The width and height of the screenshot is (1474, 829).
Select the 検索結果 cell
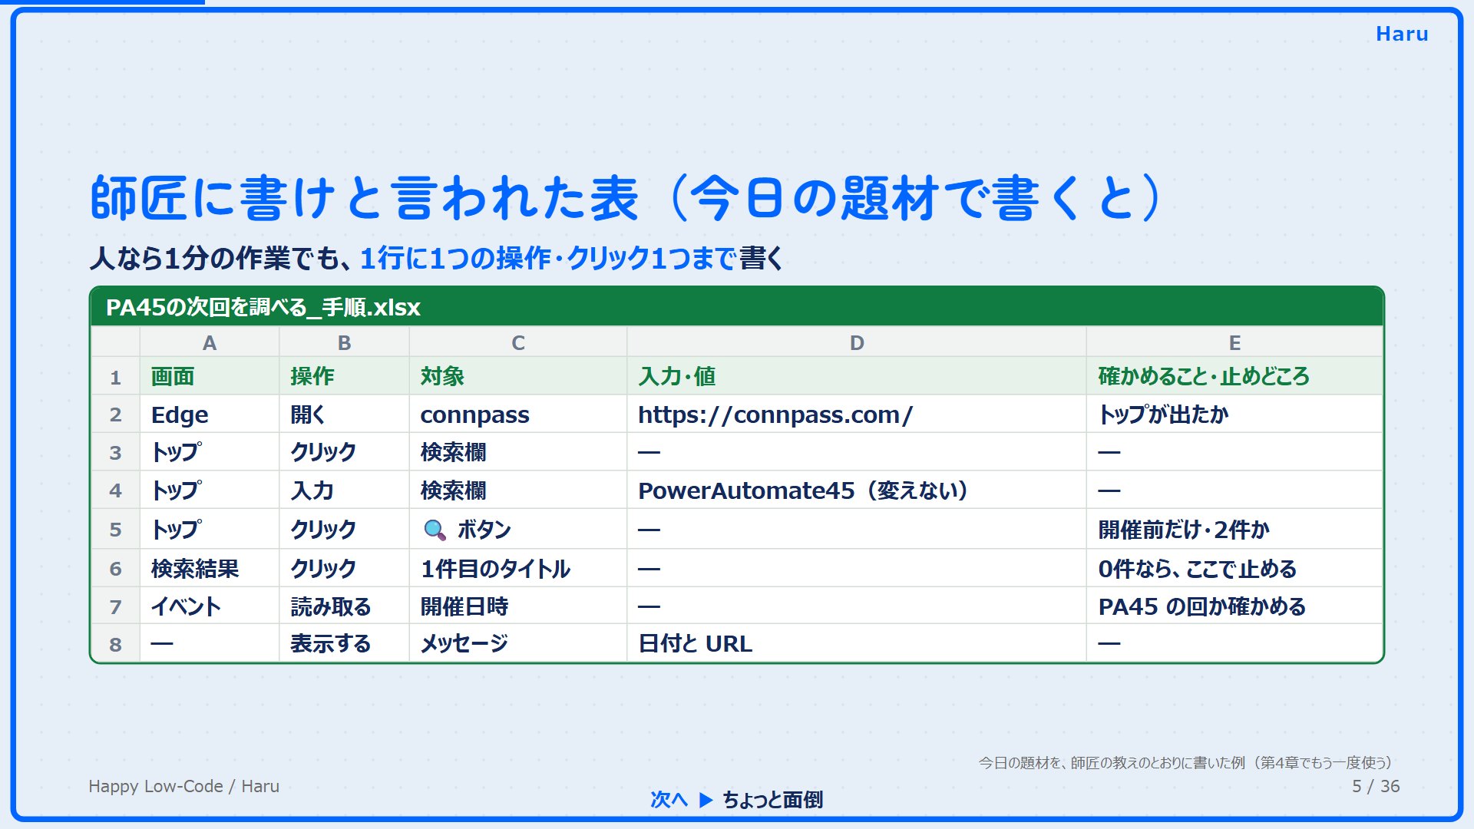click(x=209, y=569)
